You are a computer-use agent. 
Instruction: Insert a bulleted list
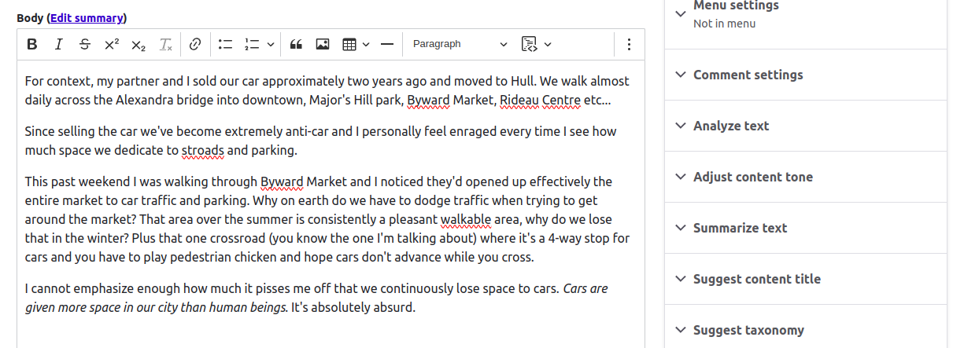pyautogui.click(x=226, y=45)
